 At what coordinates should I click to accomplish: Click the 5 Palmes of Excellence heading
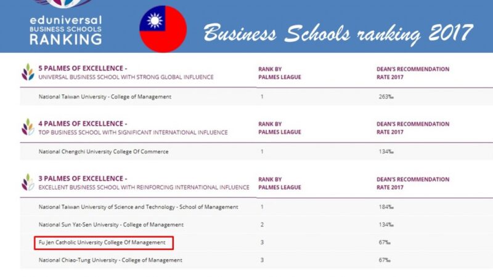83,69
